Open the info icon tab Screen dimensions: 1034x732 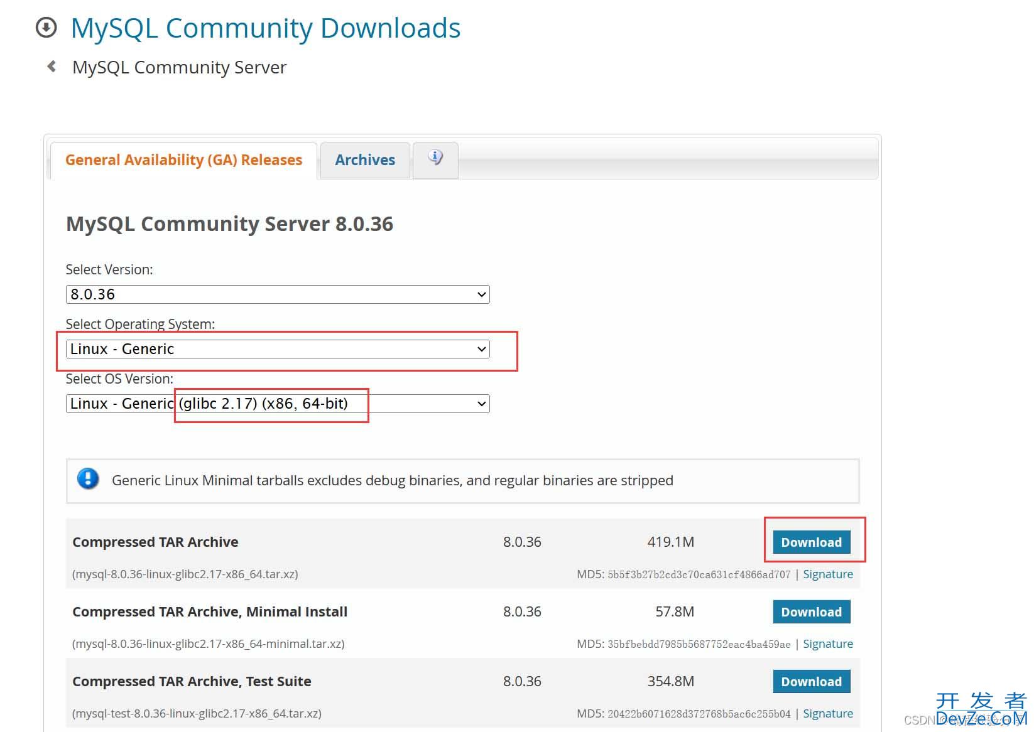pyautogui.click(x=435, y=159)
